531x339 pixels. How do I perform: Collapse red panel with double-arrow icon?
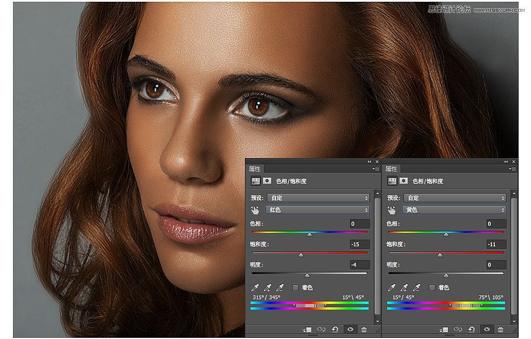pyautogui.click(x=369, y=162)
